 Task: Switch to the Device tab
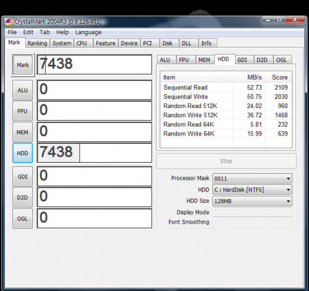point(129,43)
